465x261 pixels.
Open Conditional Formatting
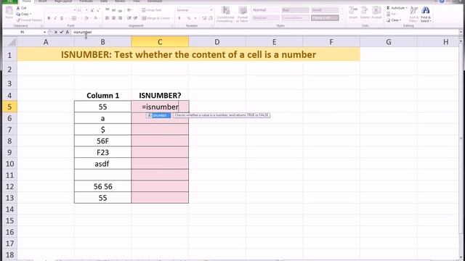[225, 14]
